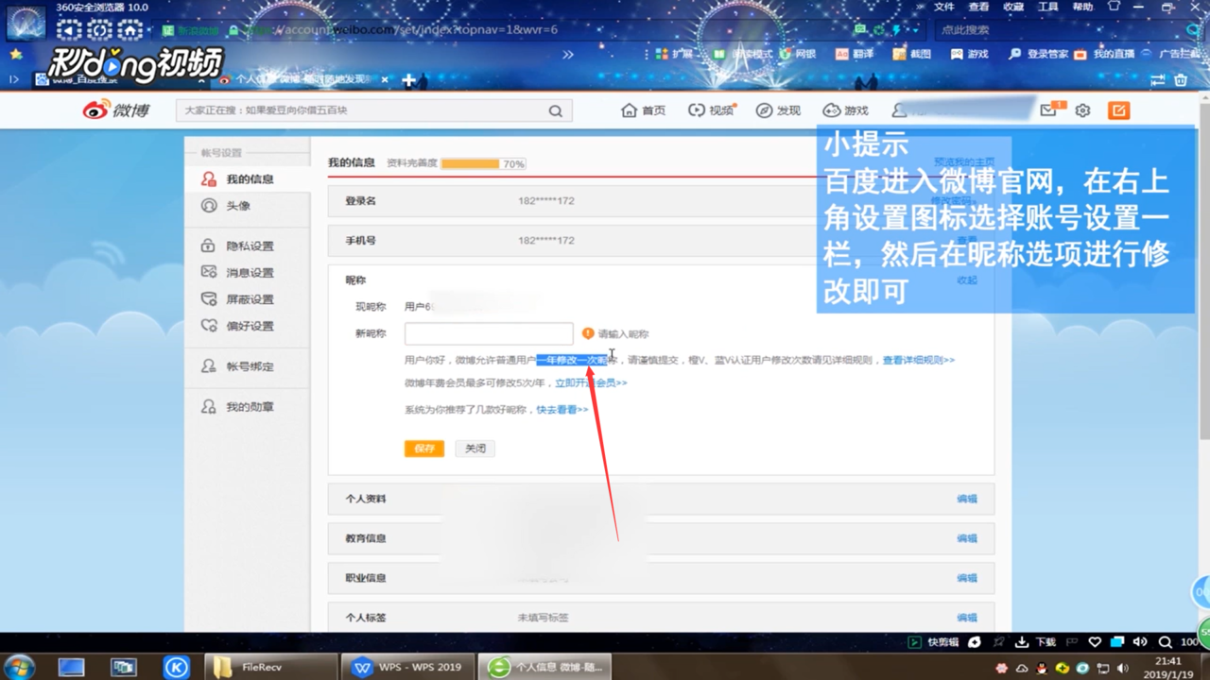Open 偏好设置 heart icon
Viewport: 1210px width, 680px height.
209,325
